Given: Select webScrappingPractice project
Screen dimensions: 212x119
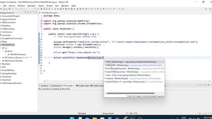Looking at the screenshot, I should pyautogui.click(x=12, y=83).
